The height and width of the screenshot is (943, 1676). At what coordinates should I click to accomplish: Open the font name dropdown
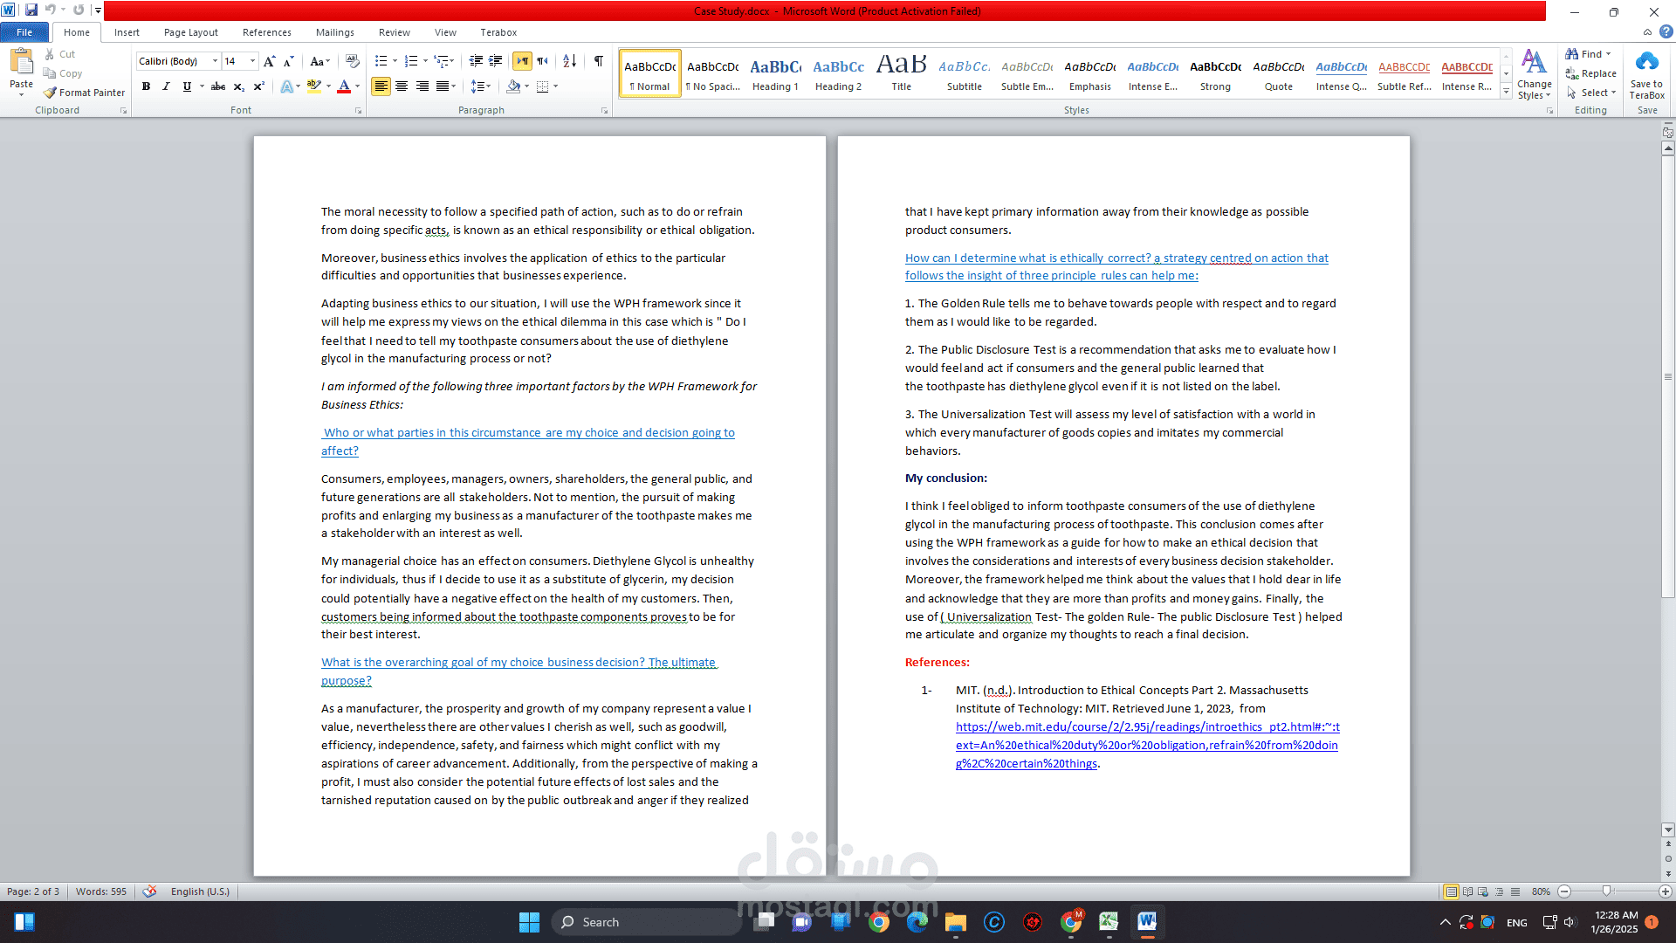(216, 61)
